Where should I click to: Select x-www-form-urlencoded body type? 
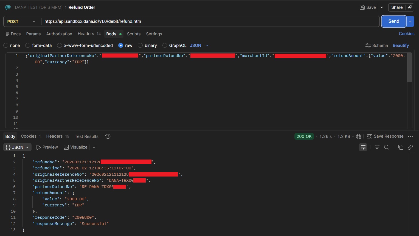tap(60, 46)
